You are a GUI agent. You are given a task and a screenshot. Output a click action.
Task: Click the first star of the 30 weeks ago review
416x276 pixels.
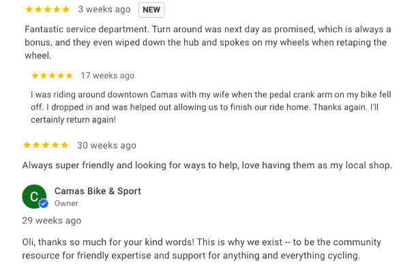coord(27,145)
